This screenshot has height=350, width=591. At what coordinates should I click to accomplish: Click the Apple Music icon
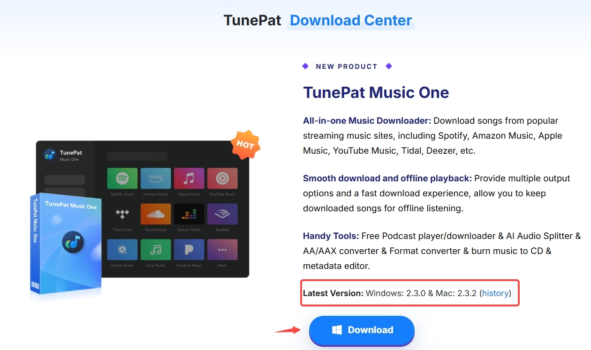click(189, 178)
